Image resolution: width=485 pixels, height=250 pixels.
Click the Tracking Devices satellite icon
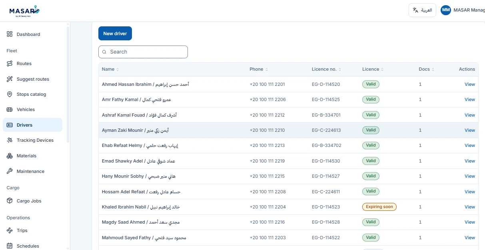(10, 140)
